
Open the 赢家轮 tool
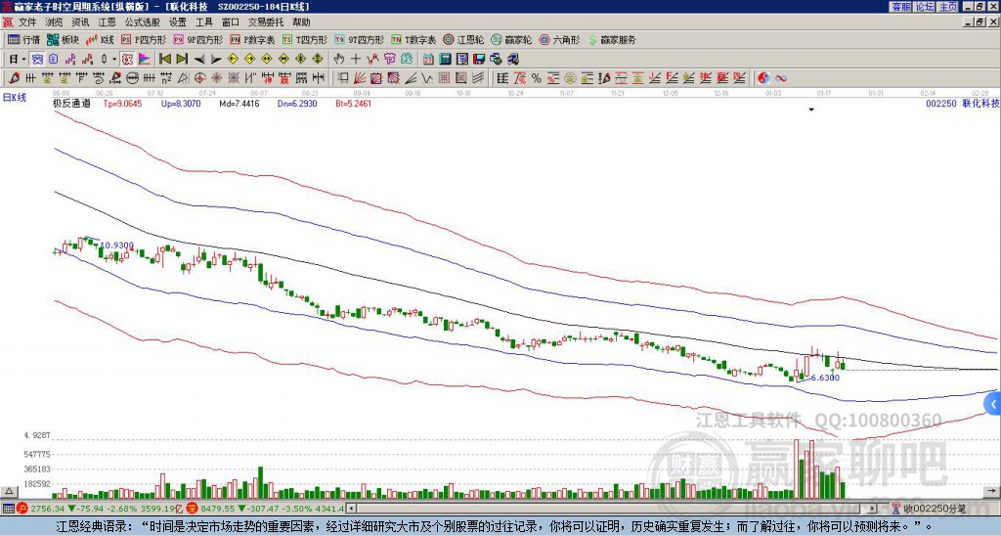511,39
